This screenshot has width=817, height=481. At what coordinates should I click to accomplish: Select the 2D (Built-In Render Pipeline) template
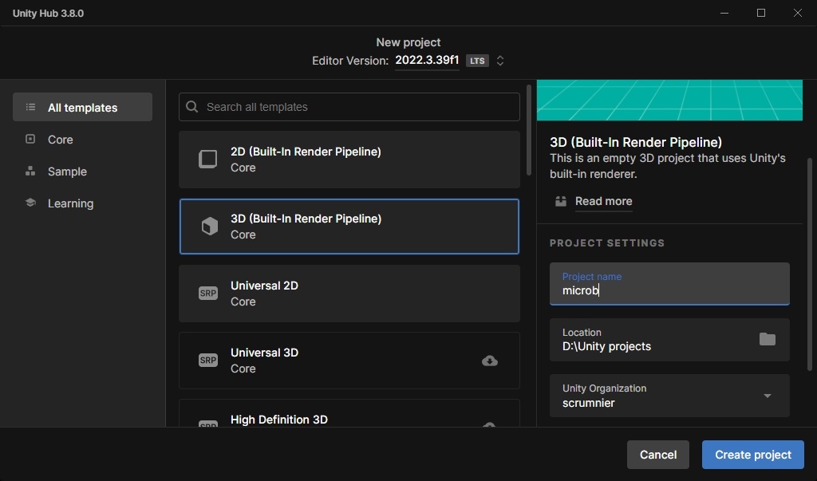click(349, 160)
